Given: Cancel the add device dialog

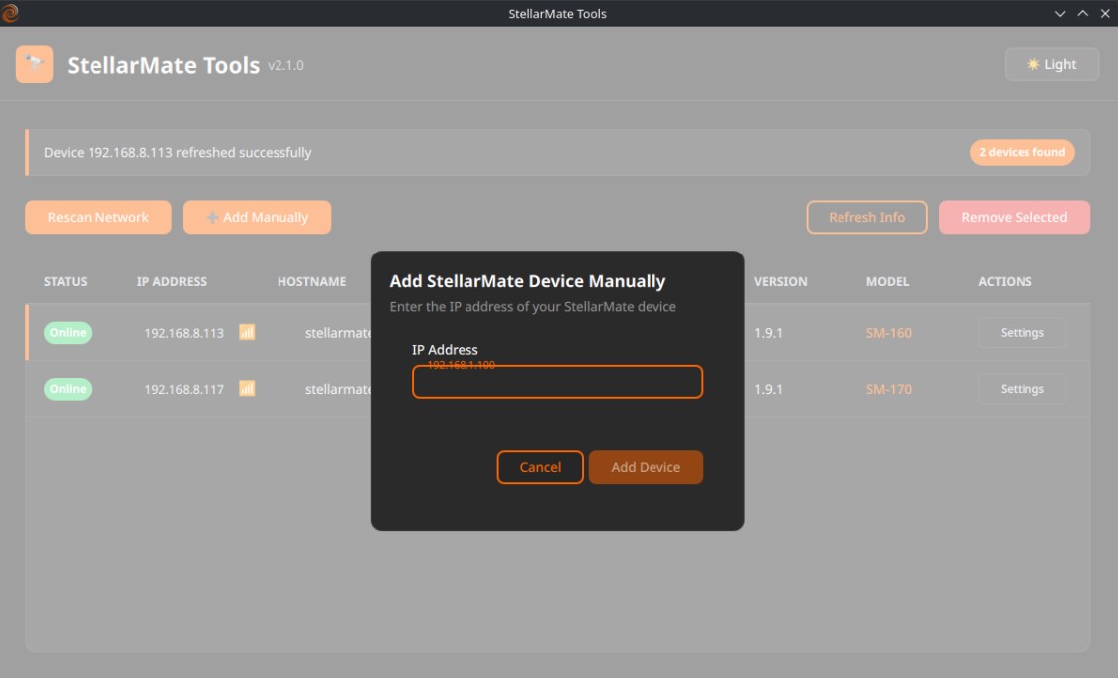Looking at the screenshot, I should (540, 467).
